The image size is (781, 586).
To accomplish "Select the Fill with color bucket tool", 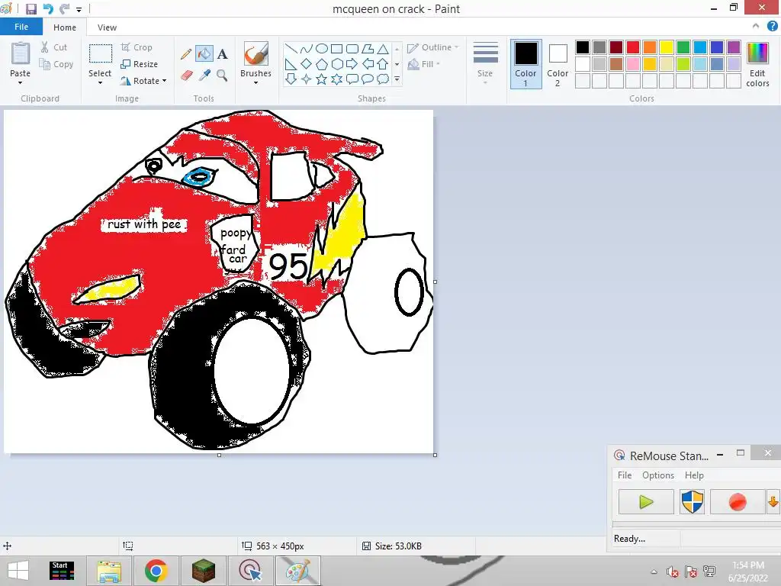I will (x=204, y=54).
